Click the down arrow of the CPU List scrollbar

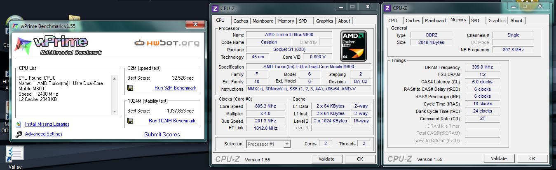pos(115,111)
